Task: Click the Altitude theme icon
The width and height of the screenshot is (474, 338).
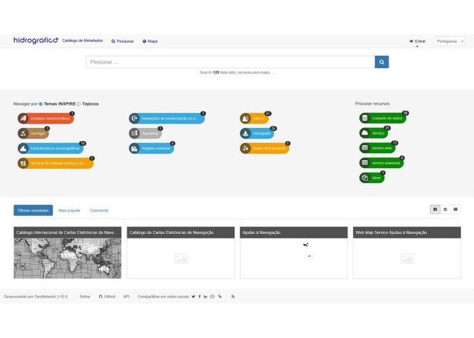Action: coord(246,118)
